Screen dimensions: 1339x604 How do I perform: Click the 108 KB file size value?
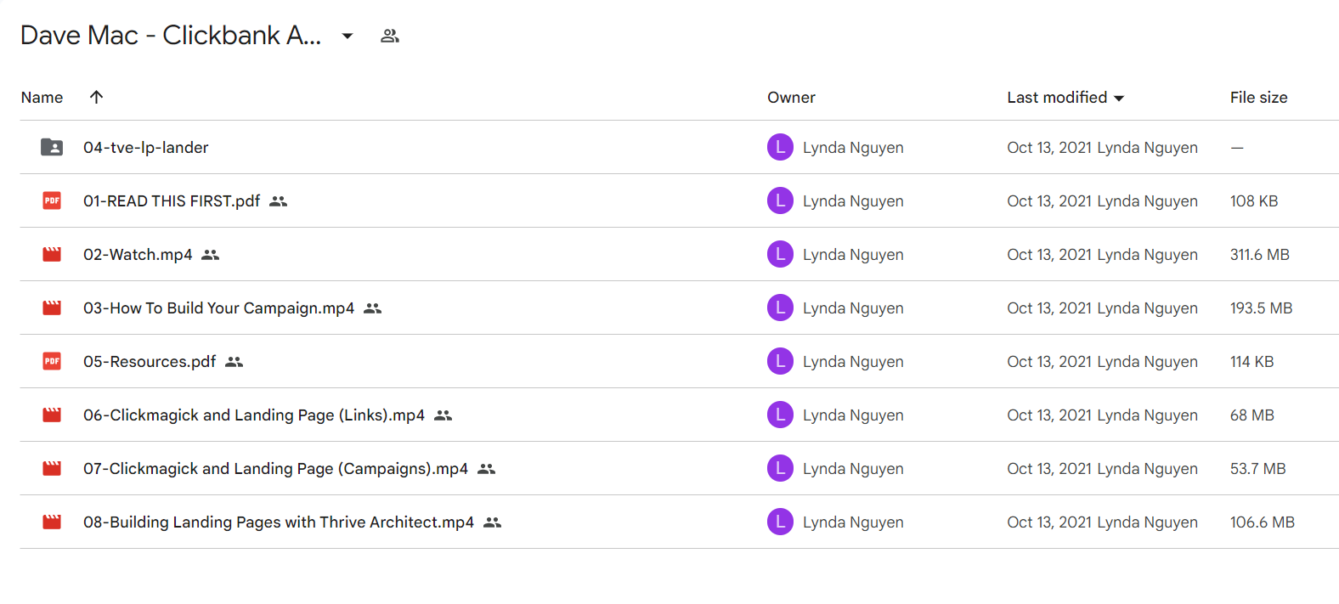[x=1254, y=201]
